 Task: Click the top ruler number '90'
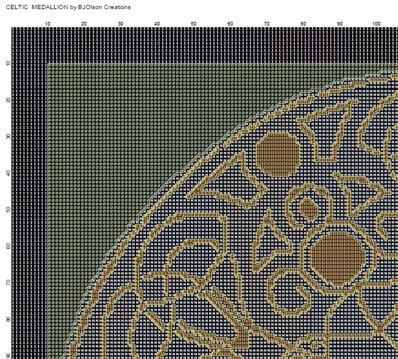tap(340, 24)
